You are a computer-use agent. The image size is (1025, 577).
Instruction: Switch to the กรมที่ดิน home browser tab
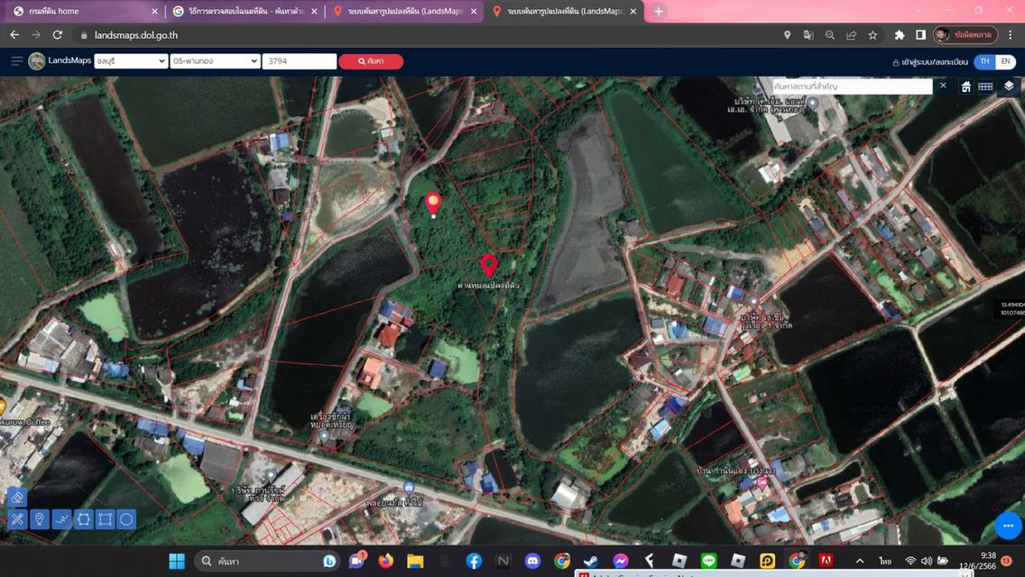(x=81, y=12)
